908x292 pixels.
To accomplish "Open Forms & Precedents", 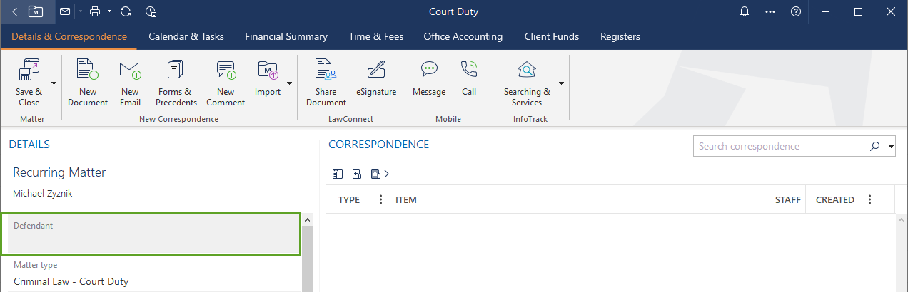I will point(176,71).
